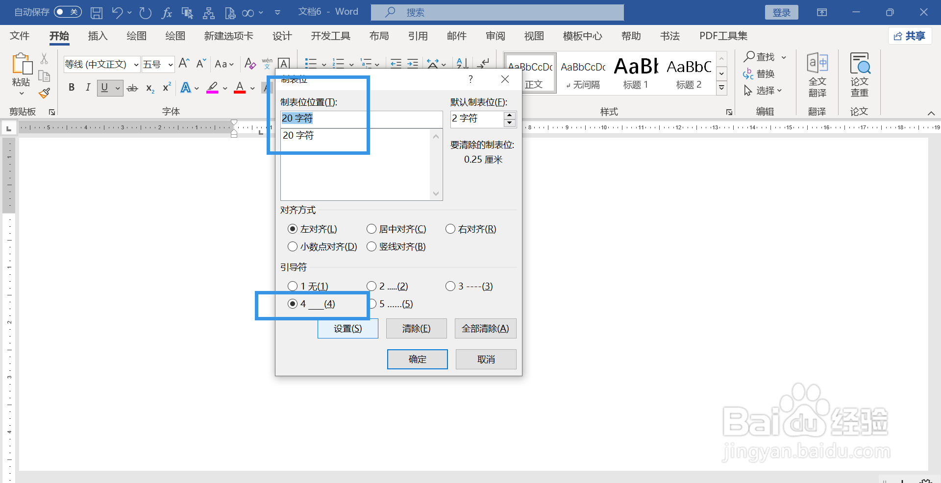Select decimal alignment radio button
Screen dimensions: 941x483
(293, 246)
